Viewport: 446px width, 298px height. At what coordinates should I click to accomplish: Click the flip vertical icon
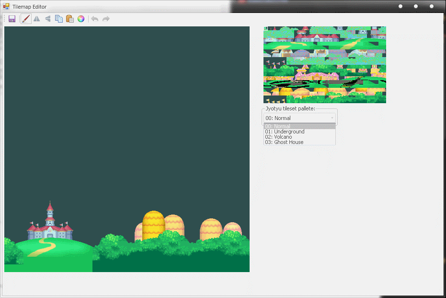point(47,19)
